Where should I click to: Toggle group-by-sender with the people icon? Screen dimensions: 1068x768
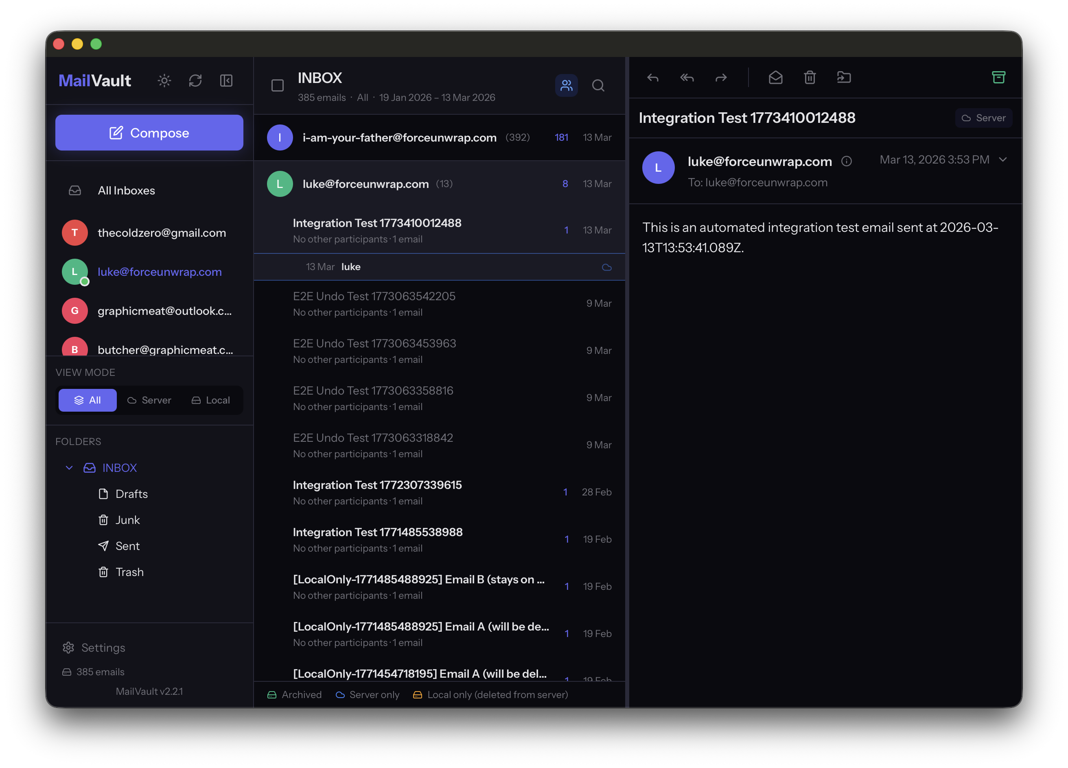click(x=566, y=86)
